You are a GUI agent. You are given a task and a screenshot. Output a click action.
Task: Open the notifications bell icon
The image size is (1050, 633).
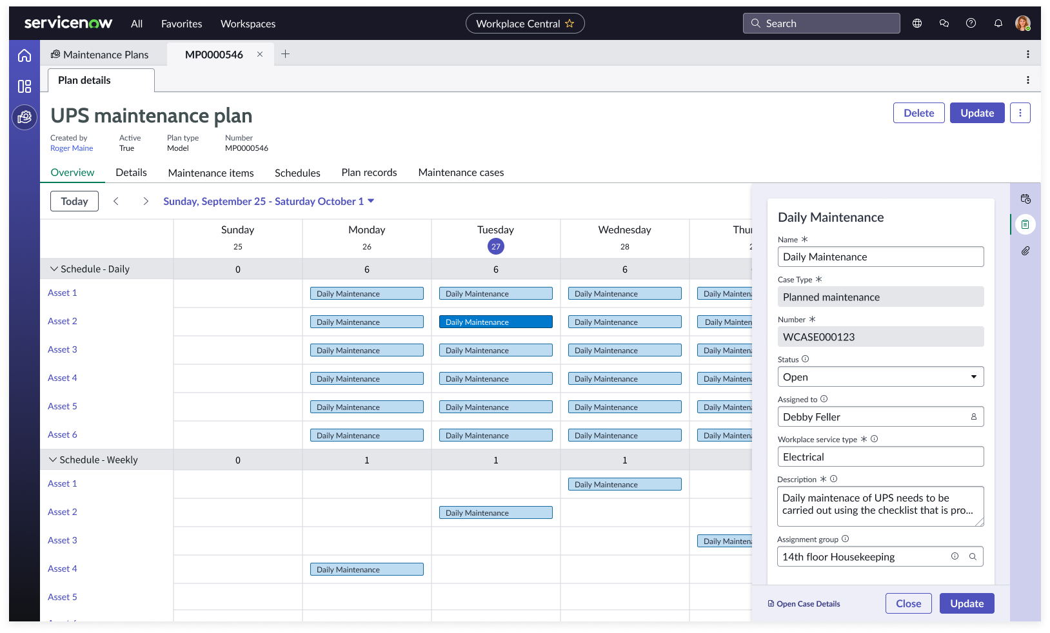[x=998, y=23]
